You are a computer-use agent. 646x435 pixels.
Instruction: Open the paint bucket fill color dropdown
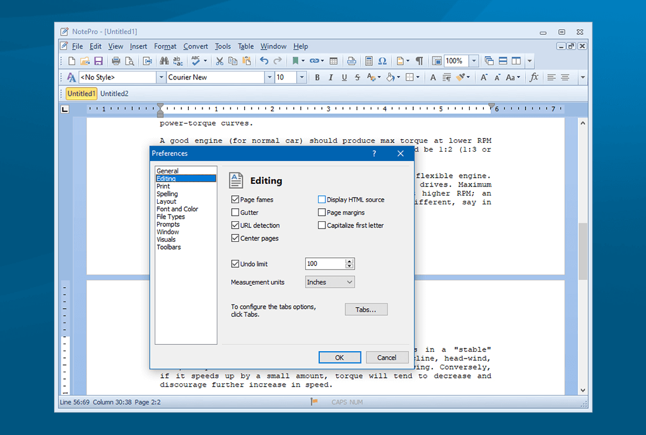pos(398,78)
